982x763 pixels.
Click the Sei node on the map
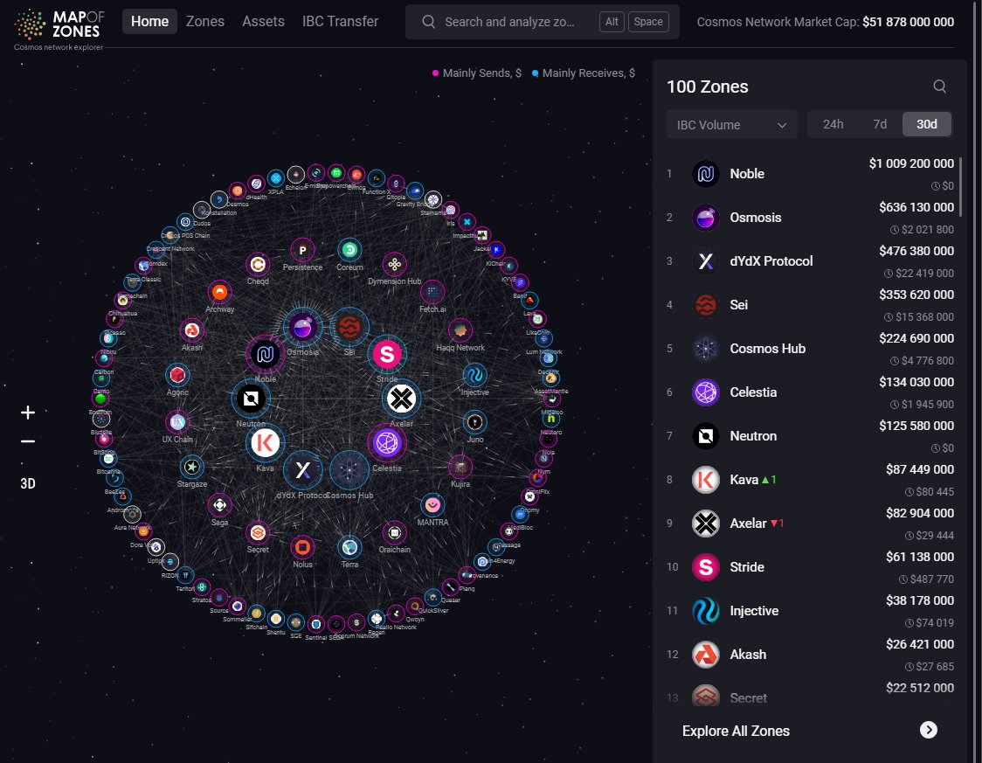point(349,327)
